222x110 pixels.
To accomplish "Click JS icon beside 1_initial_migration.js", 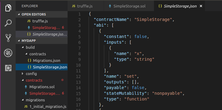I will coord(26,106).
